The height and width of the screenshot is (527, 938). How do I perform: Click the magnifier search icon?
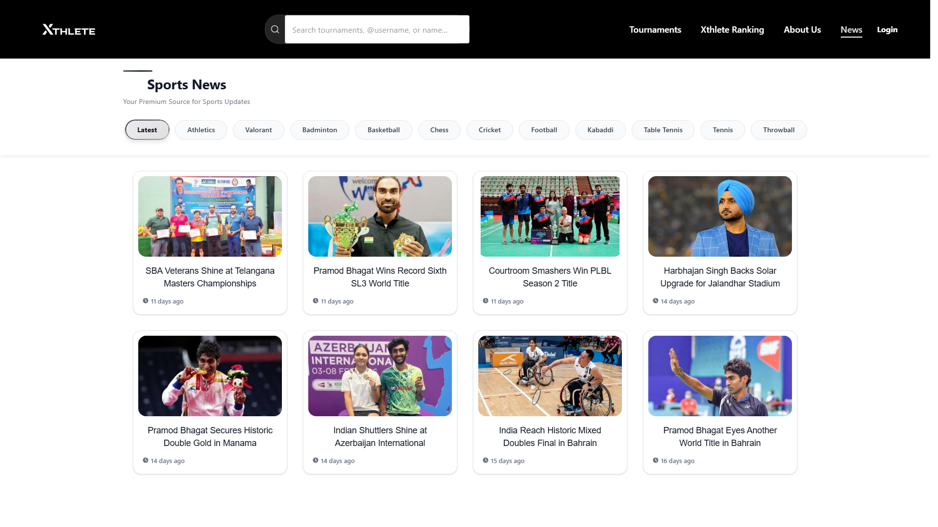pos(275,29)
